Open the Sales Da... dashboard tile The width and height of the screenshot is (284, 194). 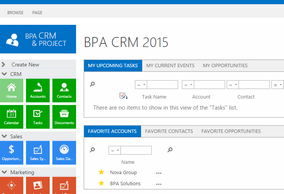click(x=64, y=152)
